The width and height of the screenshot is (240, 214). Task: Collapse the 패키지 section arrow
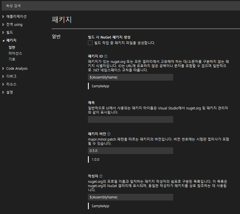(x=3, y=41)
